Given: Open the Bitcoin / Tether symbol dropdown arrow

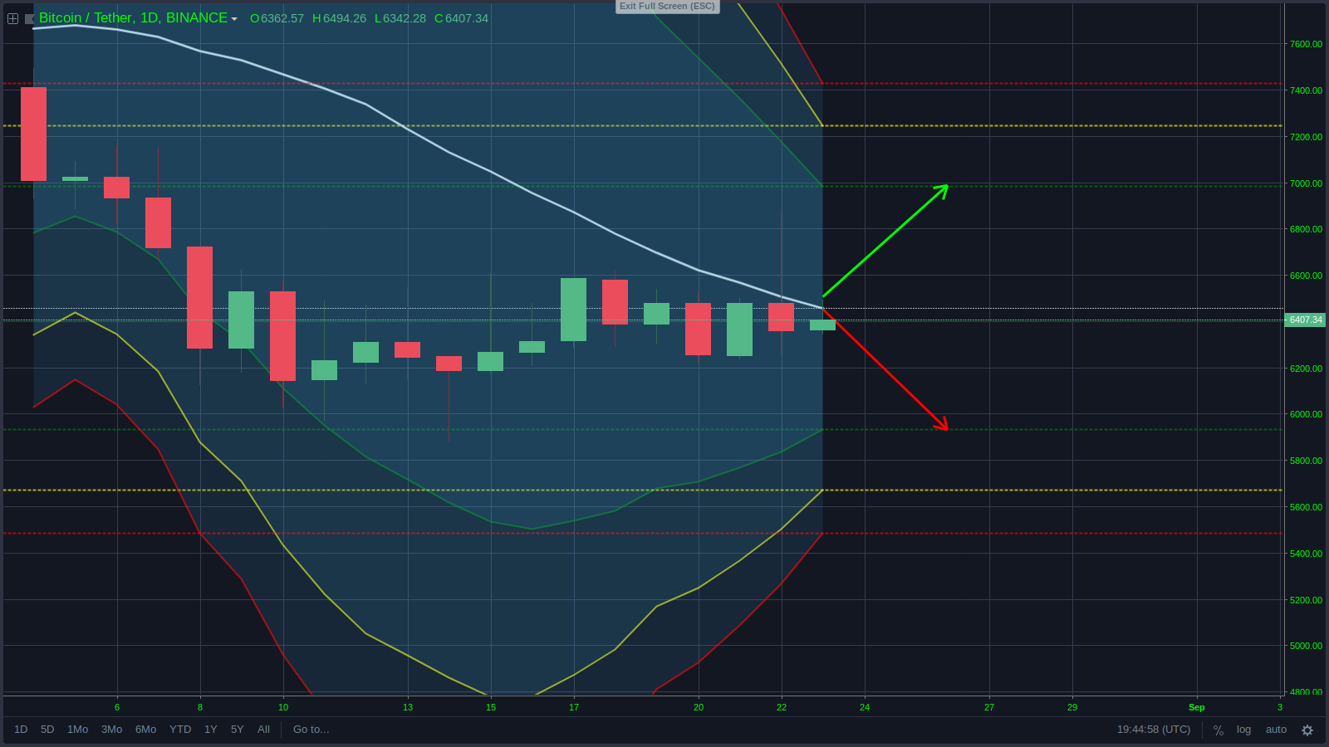Looking at the screenshot, I should [234, 19].
